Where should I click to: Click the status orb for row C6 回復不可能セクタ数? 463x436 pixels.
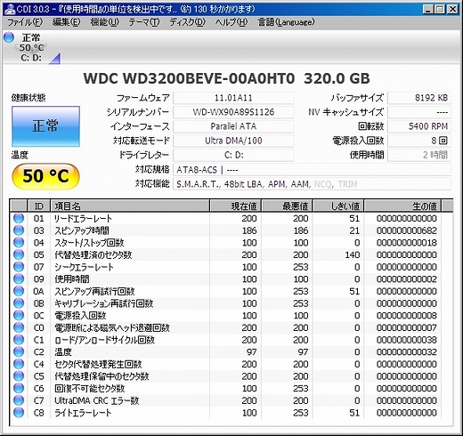pos(19,389)
